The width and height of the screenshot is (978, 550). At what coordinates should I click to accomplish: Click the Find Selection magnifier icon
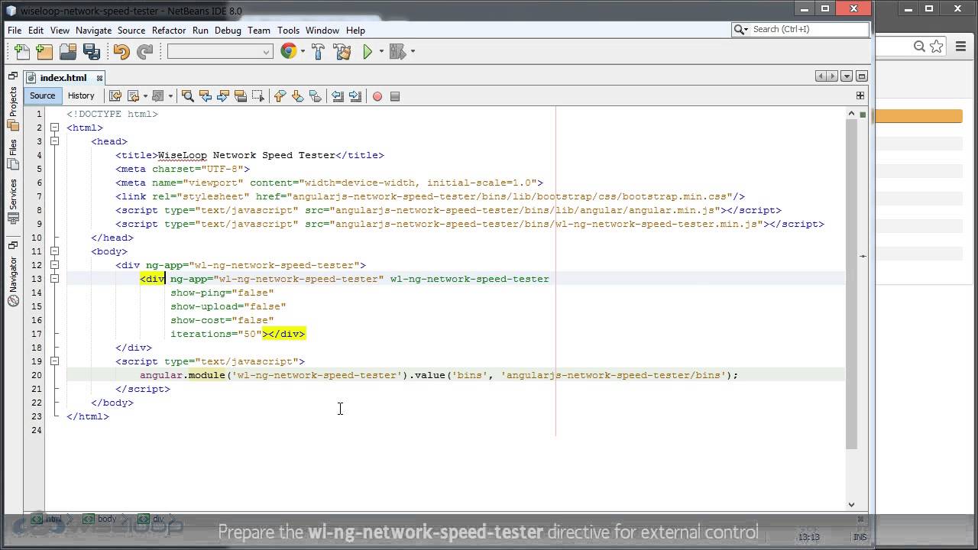187,95
